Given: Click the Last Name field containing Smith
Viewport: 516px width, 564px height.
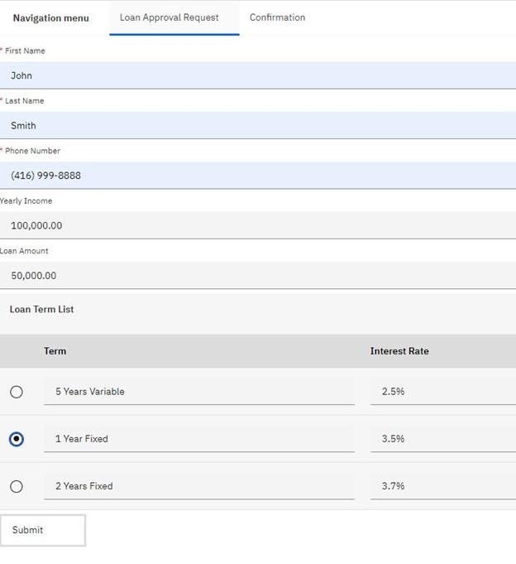Looking at the screenshot, I should pyautogui.click(x=258, y=125).
